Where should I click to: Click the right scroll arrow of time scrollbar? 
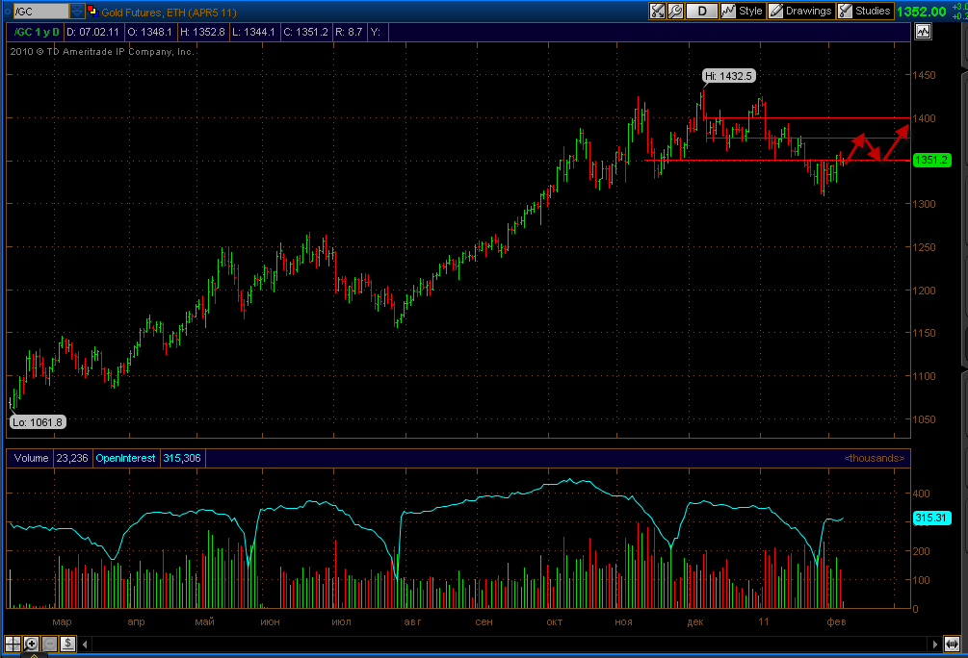934,645
